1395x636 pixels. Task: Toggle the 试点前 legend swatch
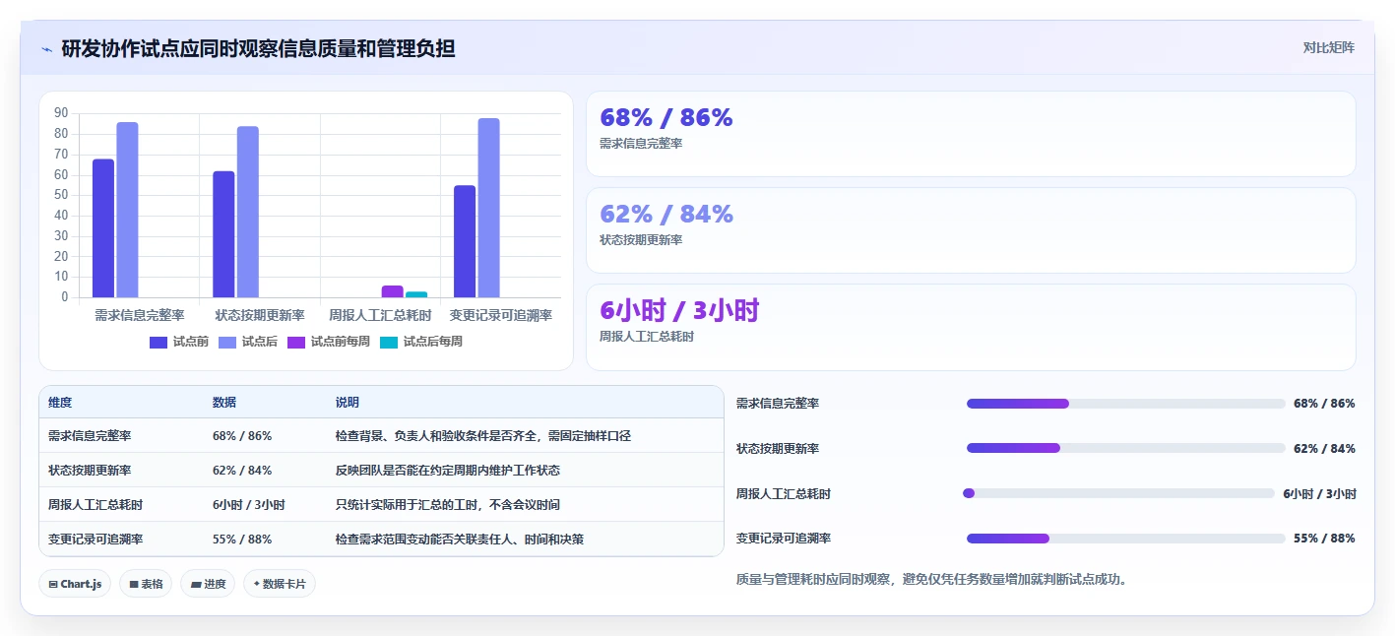point(159,342)
